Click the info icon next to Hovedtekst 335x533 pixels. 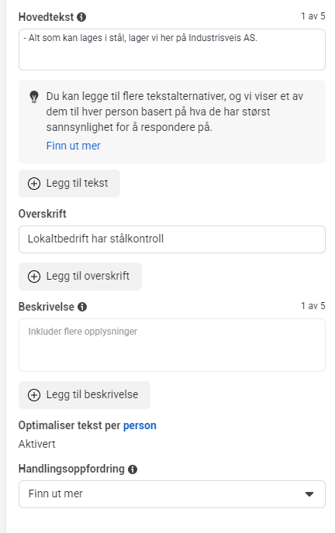coord(81,17)
